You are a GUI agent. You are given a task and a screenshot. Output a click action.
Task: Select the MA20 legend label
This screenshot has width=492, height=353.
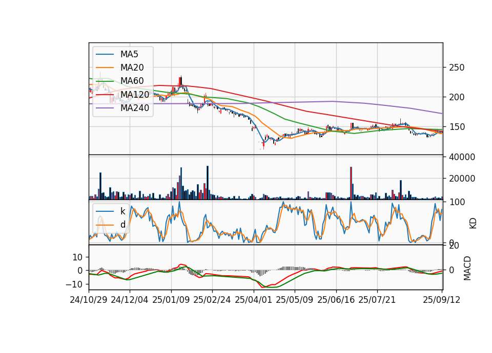[x=132, y=68]
